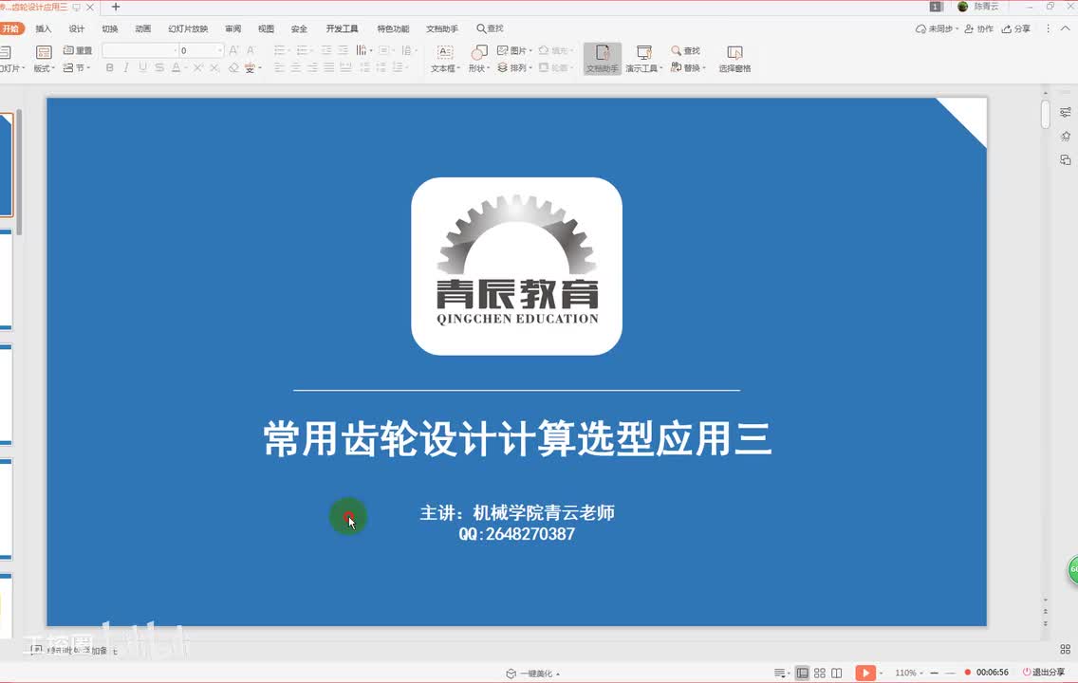The width and height of the screenshot is (1078, 683).
Task: Switch to reading view icon
Action: (837, 673)
